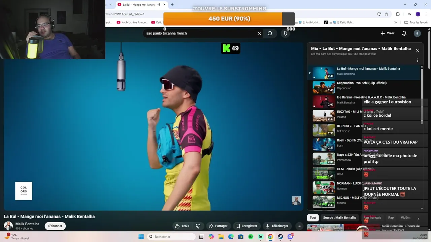431x242 pixels.
Task: Launch Copilot from taskbar
Action: (x=211, y=237)
